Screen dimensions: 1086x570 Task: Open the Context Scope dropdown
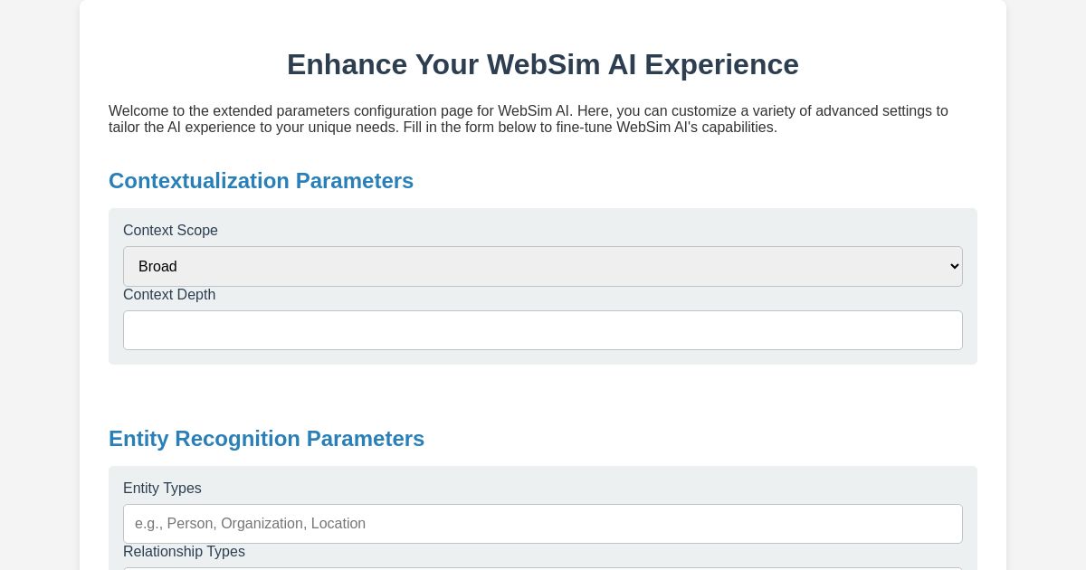point(543,266)
